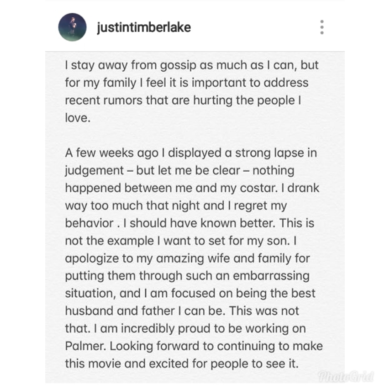Click the word "behavior" in the post

(x=89, y=223)
